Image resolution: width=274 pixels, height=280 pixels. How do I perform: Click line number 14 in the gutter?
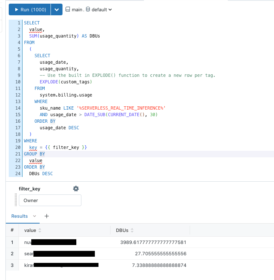tap(18, 108)
